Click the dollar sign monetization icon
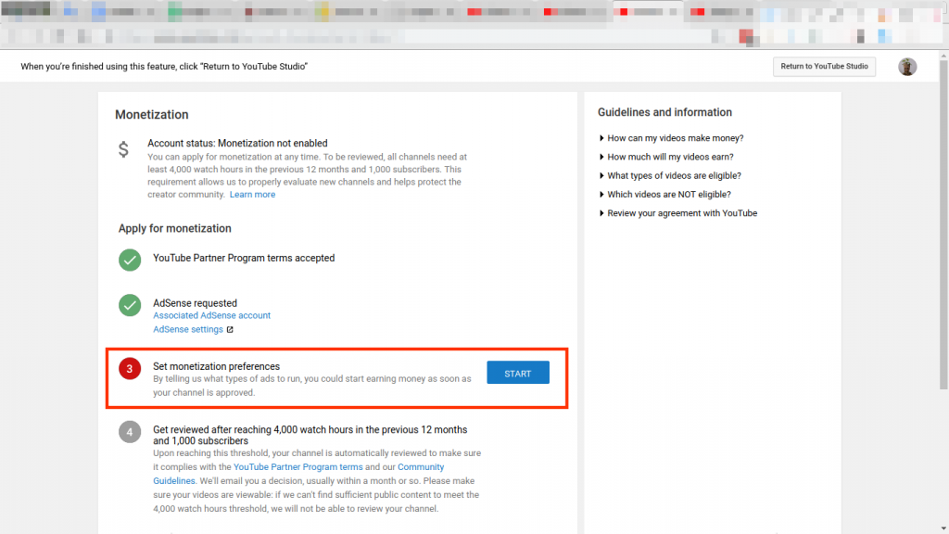Image resolution: width=949 pixels, height=534 pixels. tap(123, 149)
